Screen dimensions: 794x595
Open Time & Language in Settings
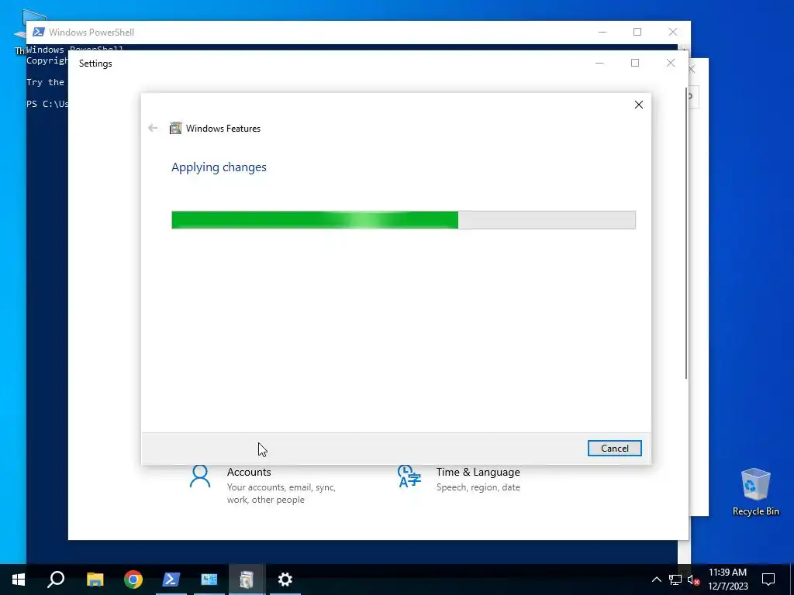click(459, 479)
